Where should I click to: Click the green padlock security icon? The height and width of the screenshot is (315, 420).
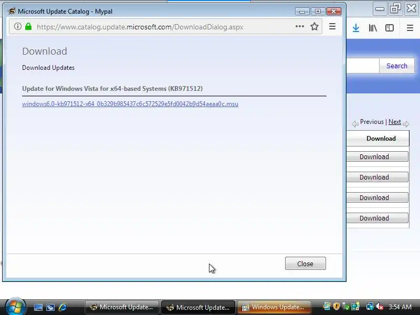pyautogui.click(x=28, y=26)
